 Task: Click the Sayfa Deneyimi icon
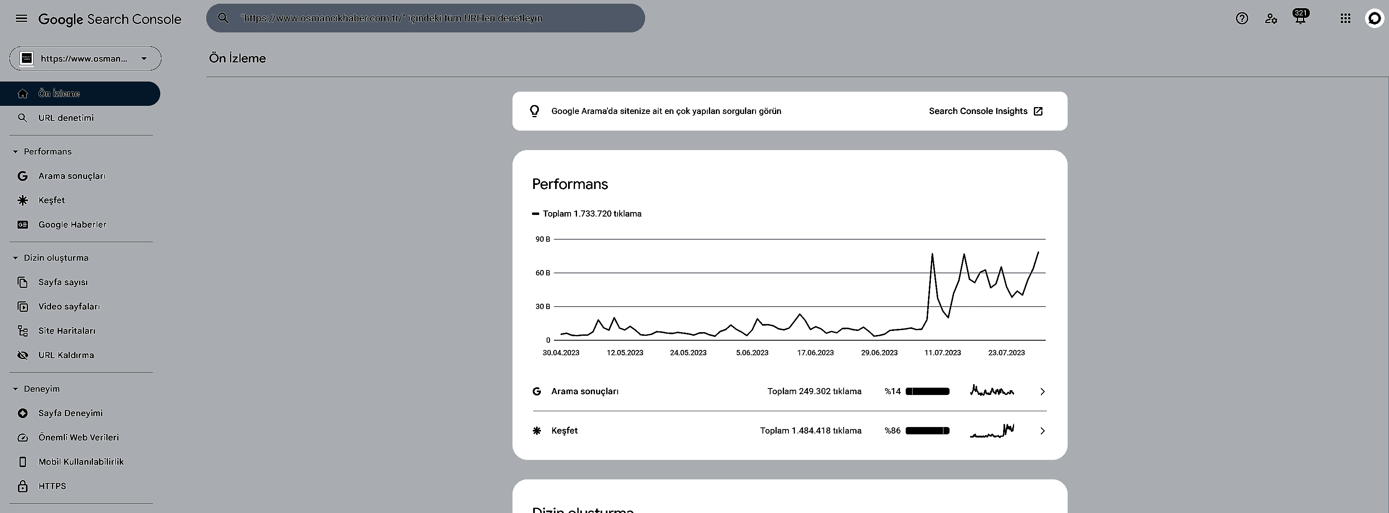pyautogui.click(x=23, y=413)
